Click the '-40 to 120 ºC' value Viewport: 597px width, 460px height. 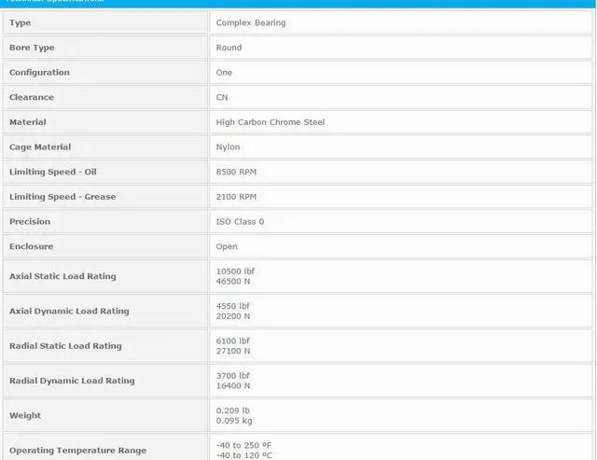click(243, 455)
